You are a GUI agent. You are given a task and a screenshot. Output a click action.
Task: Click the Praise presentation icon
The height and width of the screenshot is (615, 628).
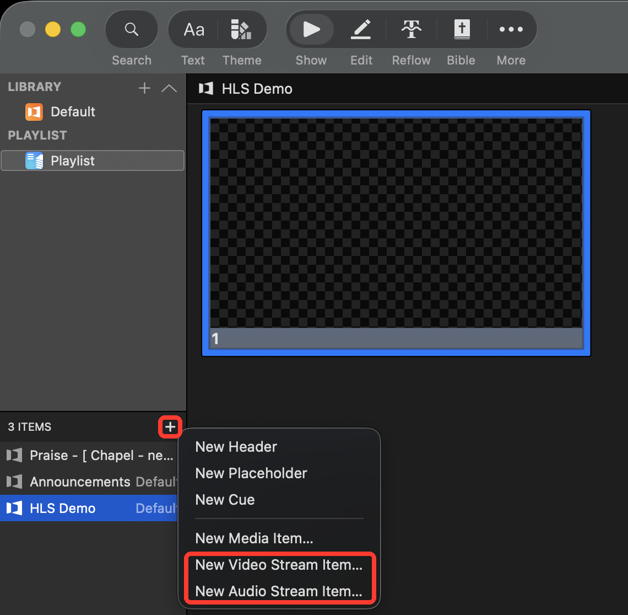point(14,456)
